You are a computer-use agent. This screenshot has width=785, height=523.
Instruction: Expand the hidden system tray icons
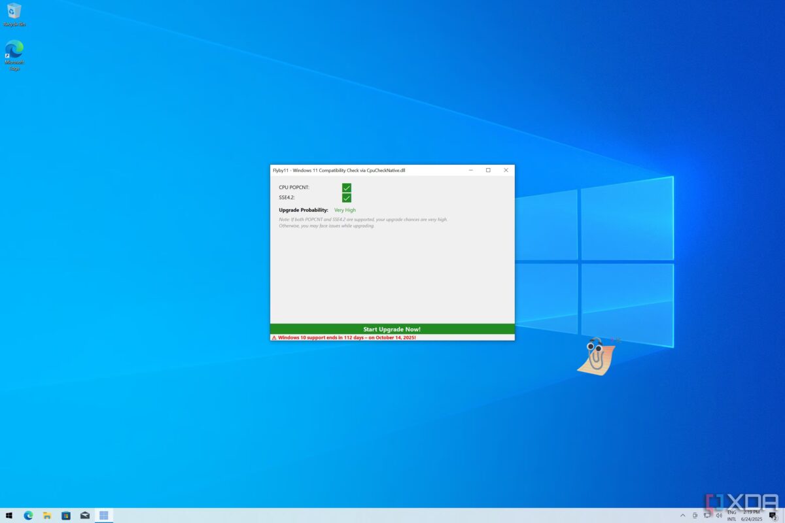point(683,516)
